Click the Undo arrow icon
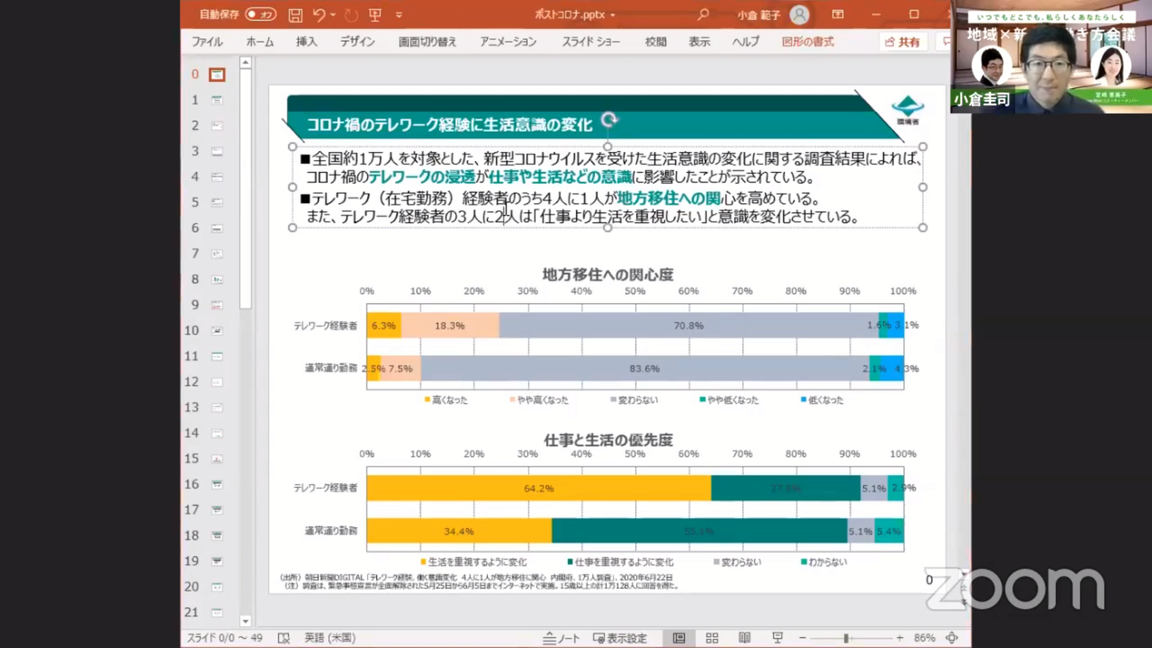The height and width of the screenshot is (648, 1152). tap(319, 14)
